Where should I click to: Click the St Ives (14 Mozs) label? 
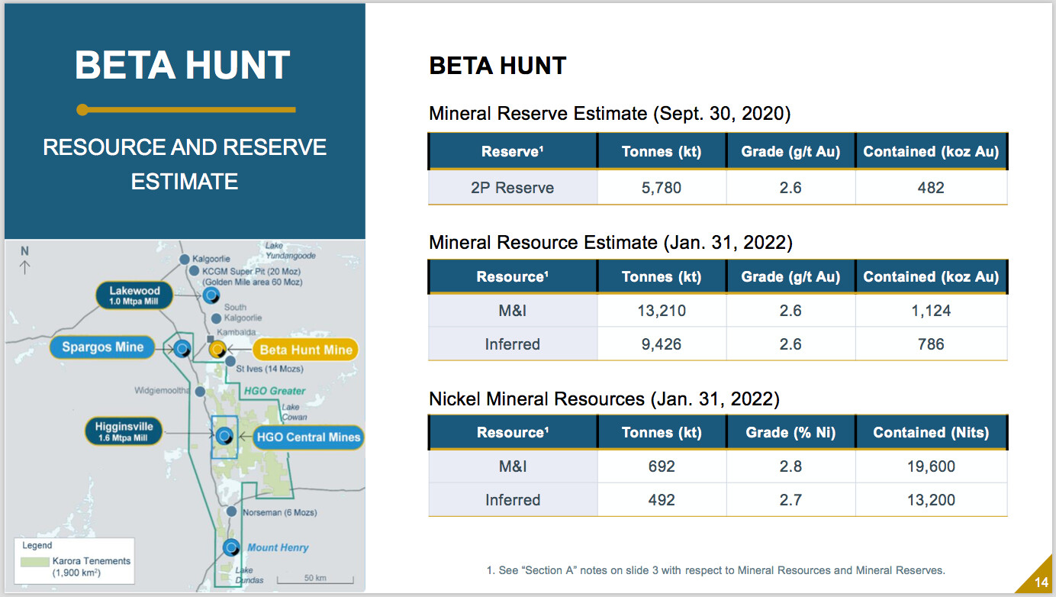[271, 369]
